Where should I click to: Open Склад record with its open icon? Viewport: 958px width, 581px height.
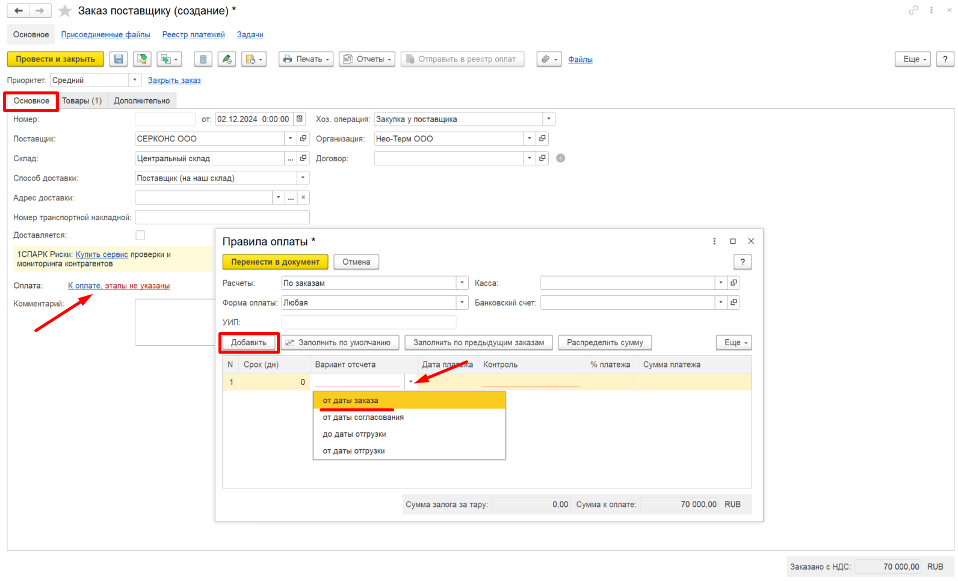pos(303,158)
